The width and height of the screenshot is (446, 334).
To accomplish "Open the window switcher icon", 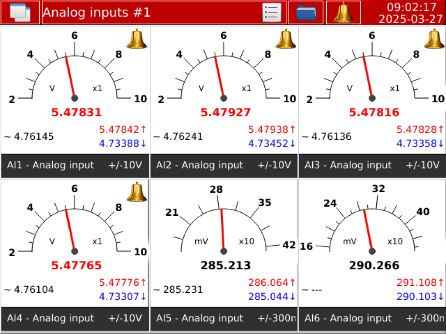I will coord(20,12).
